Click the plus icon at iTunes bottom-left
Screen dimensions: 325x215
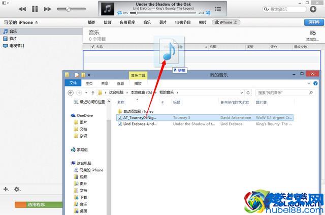pyautogui.click(x=6, y=189)
